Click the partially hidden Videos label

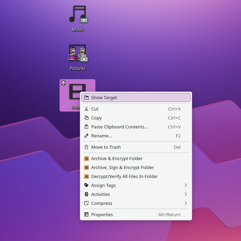pos(75,107)
